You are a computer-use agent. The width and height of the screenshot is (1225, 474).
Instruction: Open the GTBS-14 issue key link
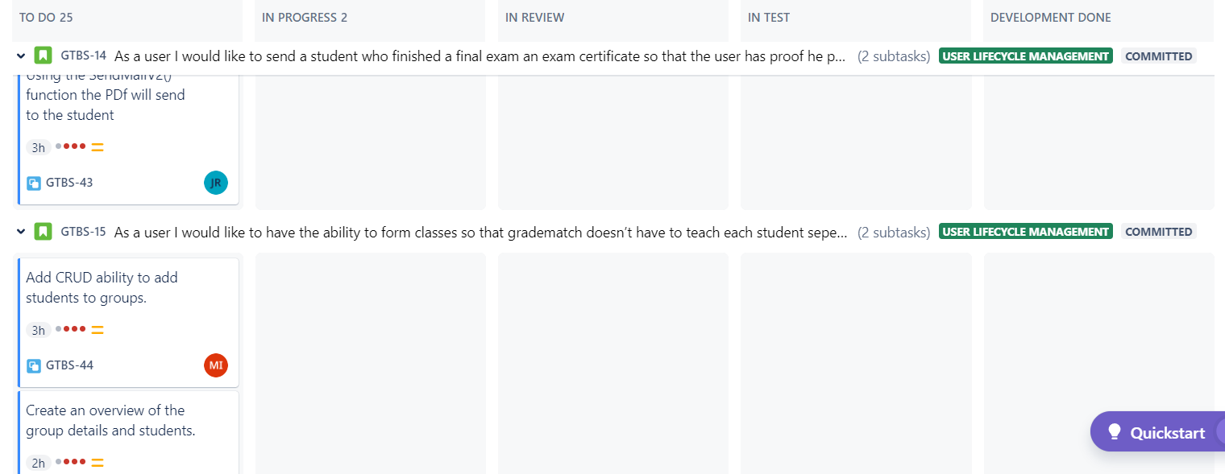pos(83,56)
